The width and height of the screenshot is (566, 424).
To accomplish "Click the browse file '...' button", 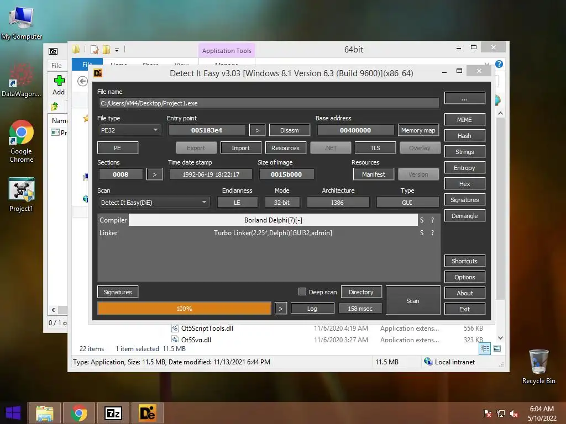I will [x=464, y=98].
